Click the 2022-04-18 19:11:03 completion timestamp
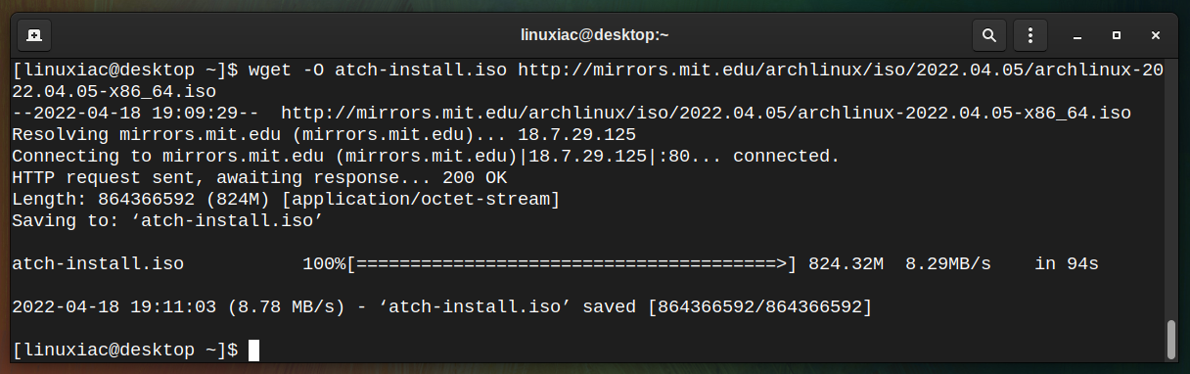The width and height of the screenshot is (1190, 374). [x=114, y=307]
